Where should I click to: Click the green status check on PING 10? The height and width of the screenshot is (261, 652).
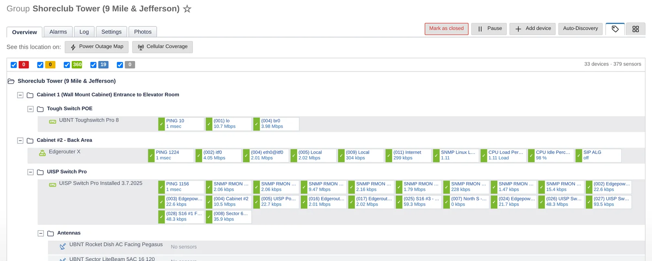click(161, 124)
